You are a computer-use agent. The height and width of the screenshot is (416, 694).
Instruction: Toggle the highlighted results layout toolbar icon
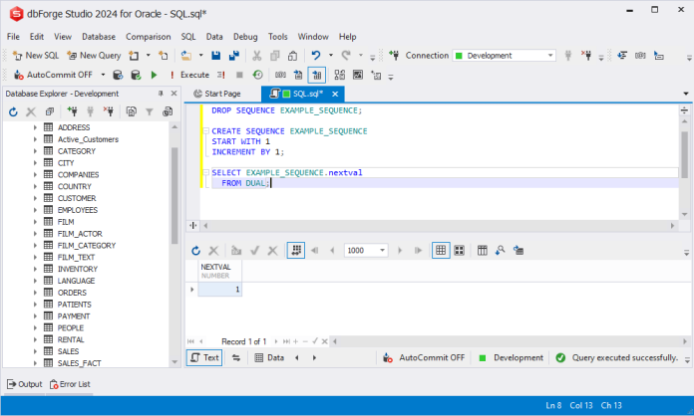(317, 75)
